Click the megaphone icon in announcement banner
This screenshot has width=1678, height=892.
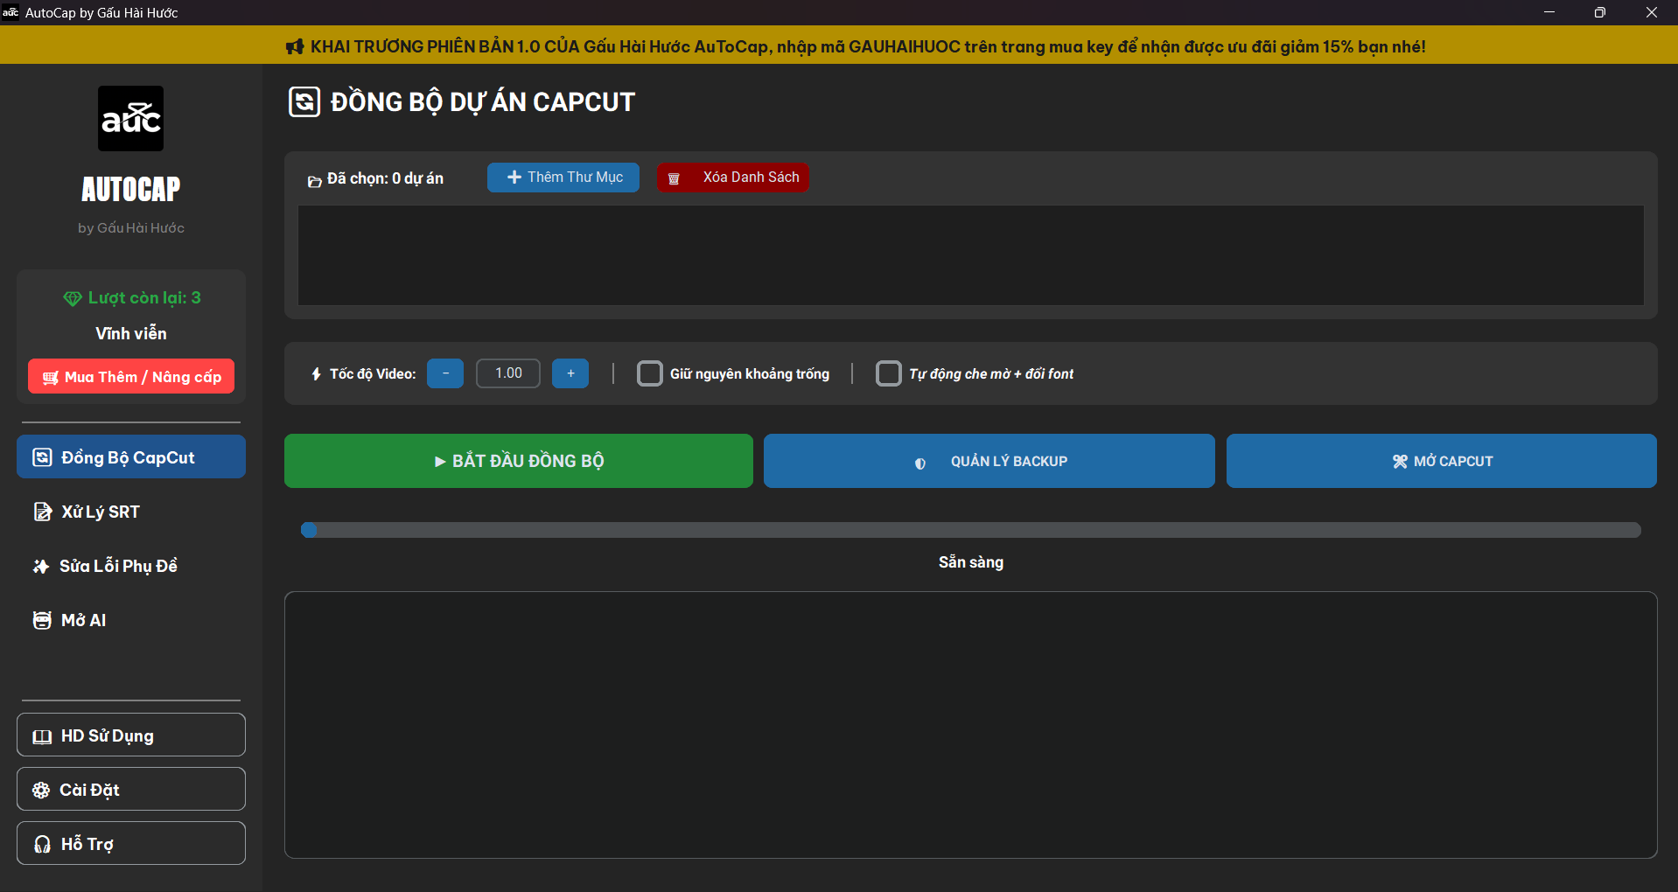coord(295,46)
